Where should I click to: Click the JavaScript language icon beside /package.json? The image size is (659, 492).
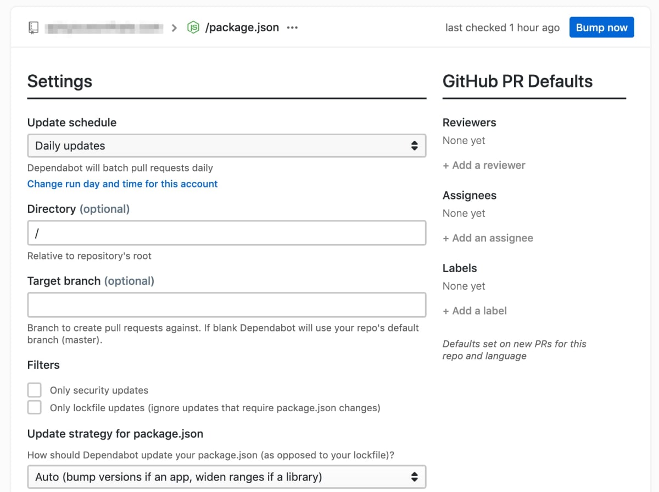pos(192,27)
